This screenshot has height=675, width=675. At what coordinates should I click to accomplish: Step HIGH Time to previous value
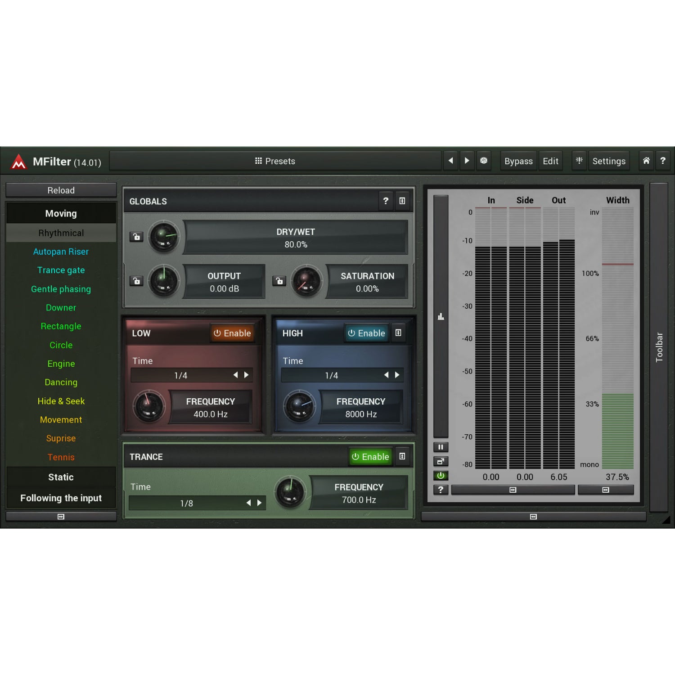pyautogui.click(x=386, y=375)
